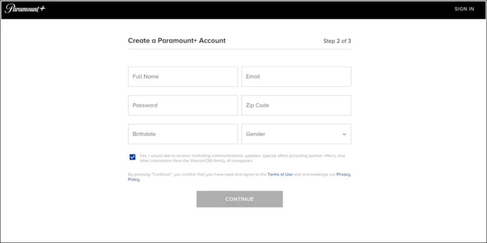487x243 pixels.
Task: Focus the Full Name field
Action: [x=183, y=77]
